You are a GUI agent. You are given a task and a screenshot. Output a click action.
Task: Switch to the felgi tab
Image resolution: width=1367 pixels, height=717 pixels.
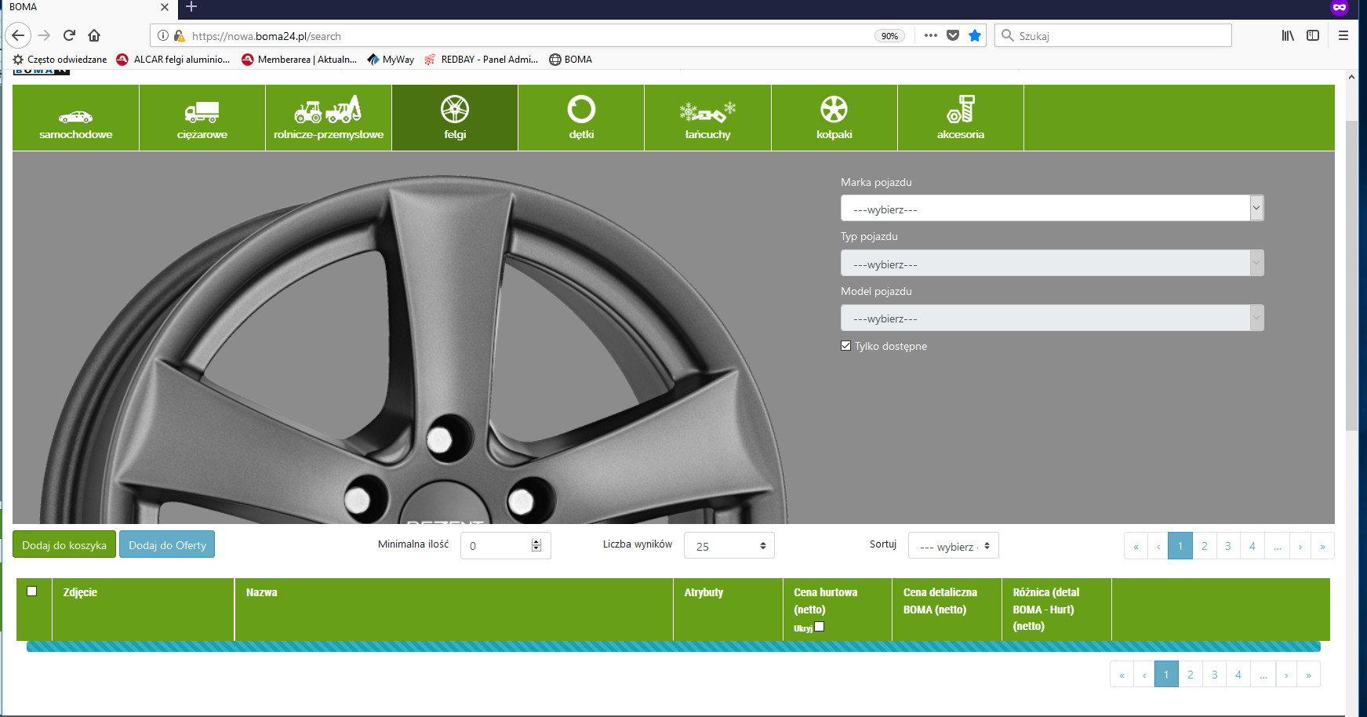tap(455, 118)
